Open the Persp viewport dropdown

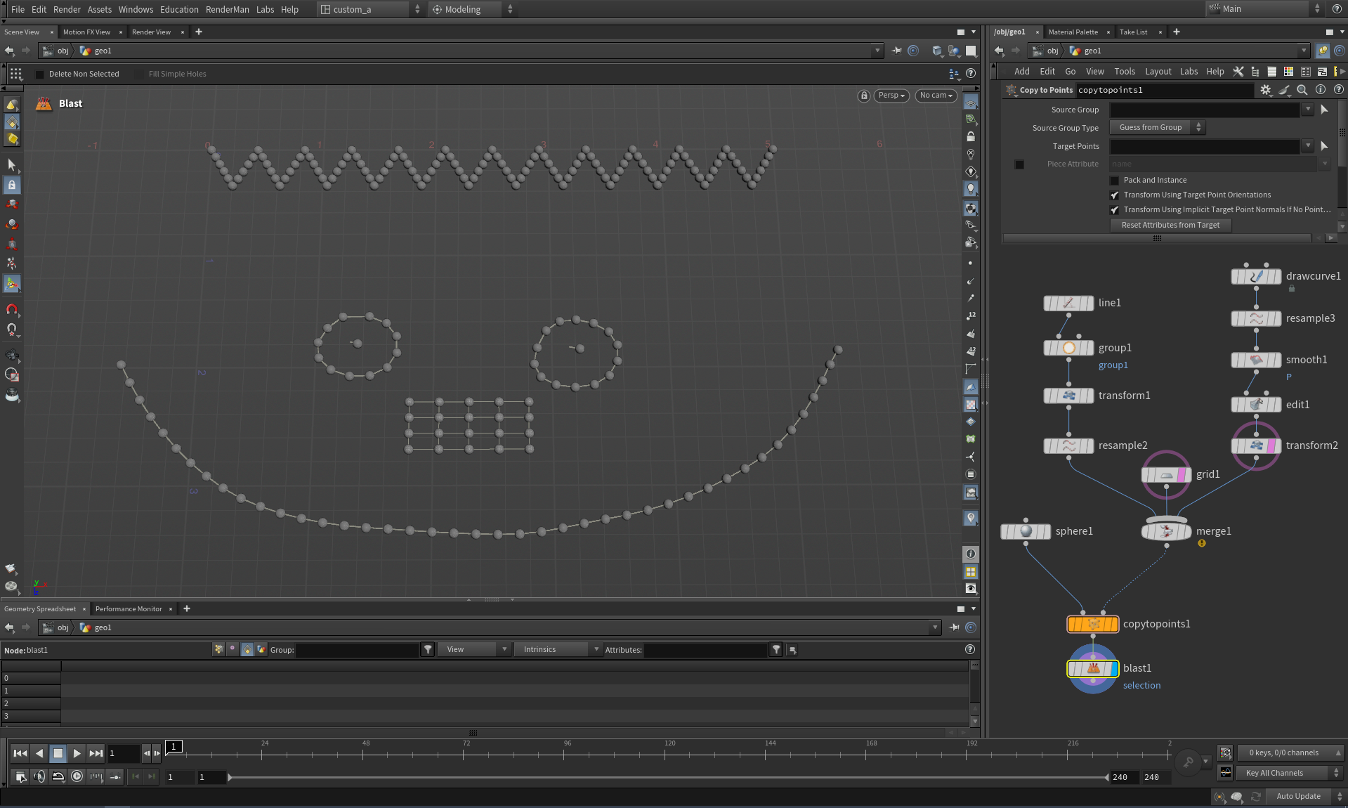pyautogui.click(x=891, y=96)
